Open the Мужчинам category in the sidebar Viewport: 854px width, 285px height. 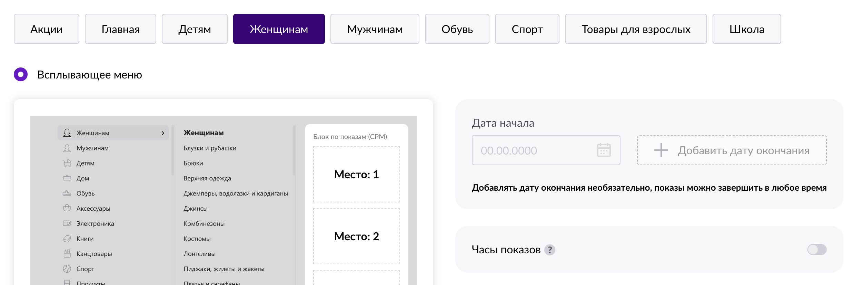click(92, 148)
